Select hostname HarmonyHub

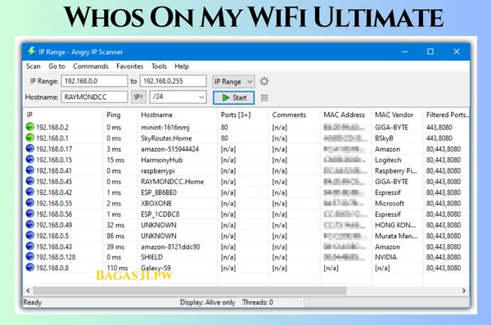click(161, 160)
